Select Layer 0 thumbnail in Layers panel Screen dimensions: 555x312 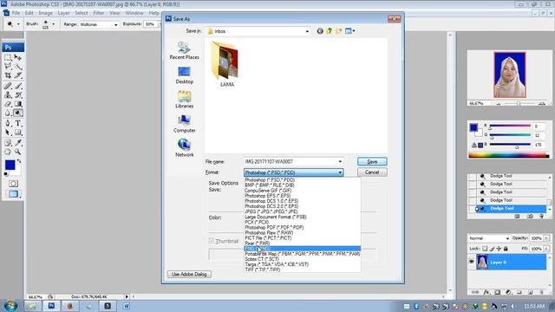click(482, 262)
